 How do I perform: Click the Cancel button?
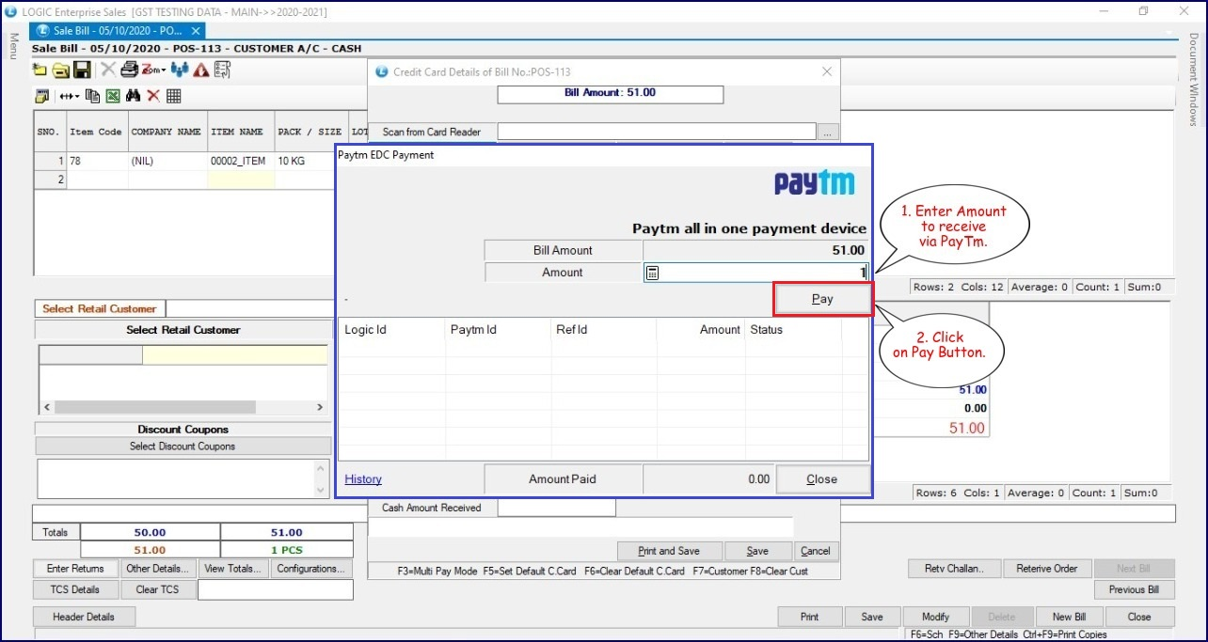point(816,551)
